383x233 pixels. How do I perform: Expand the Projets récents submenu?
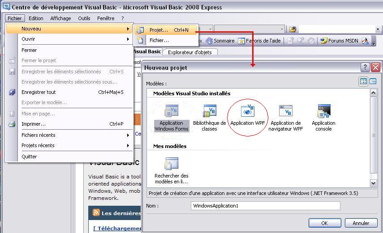tap(128, 145)
